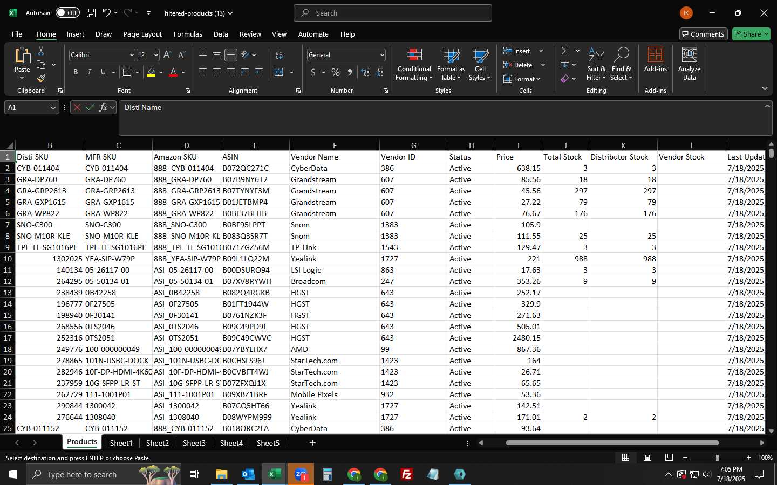Open Find & Select magnifier menu

[x=622, y=64]
